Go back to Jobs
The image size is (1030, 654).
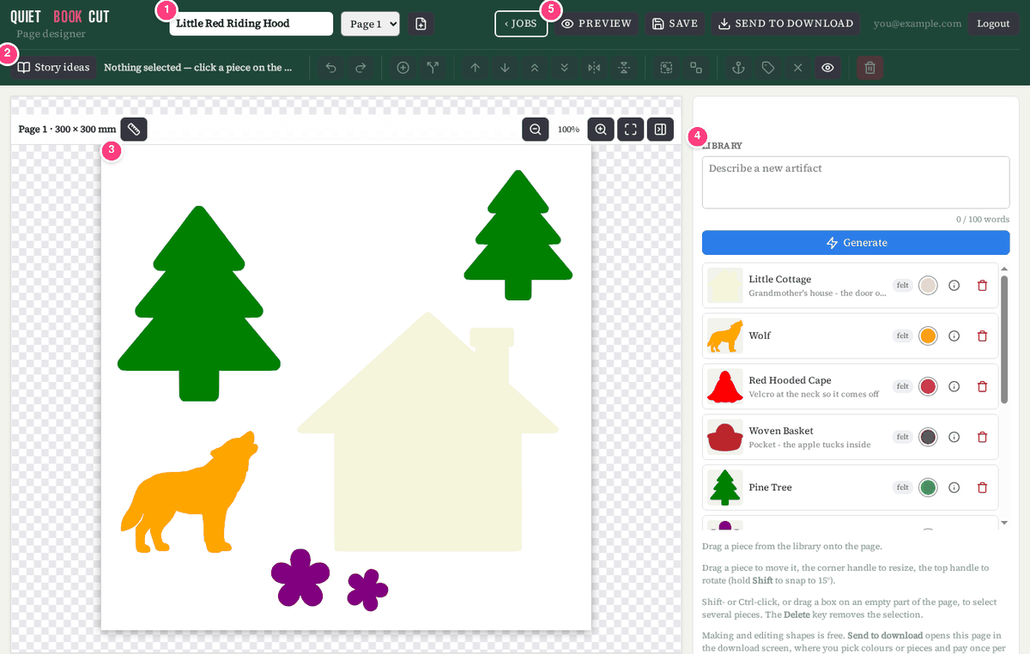(x=521, y=23)
